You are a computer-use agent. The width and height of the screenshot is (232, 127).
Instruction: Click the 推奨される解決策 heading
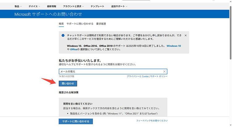(69, 92)
